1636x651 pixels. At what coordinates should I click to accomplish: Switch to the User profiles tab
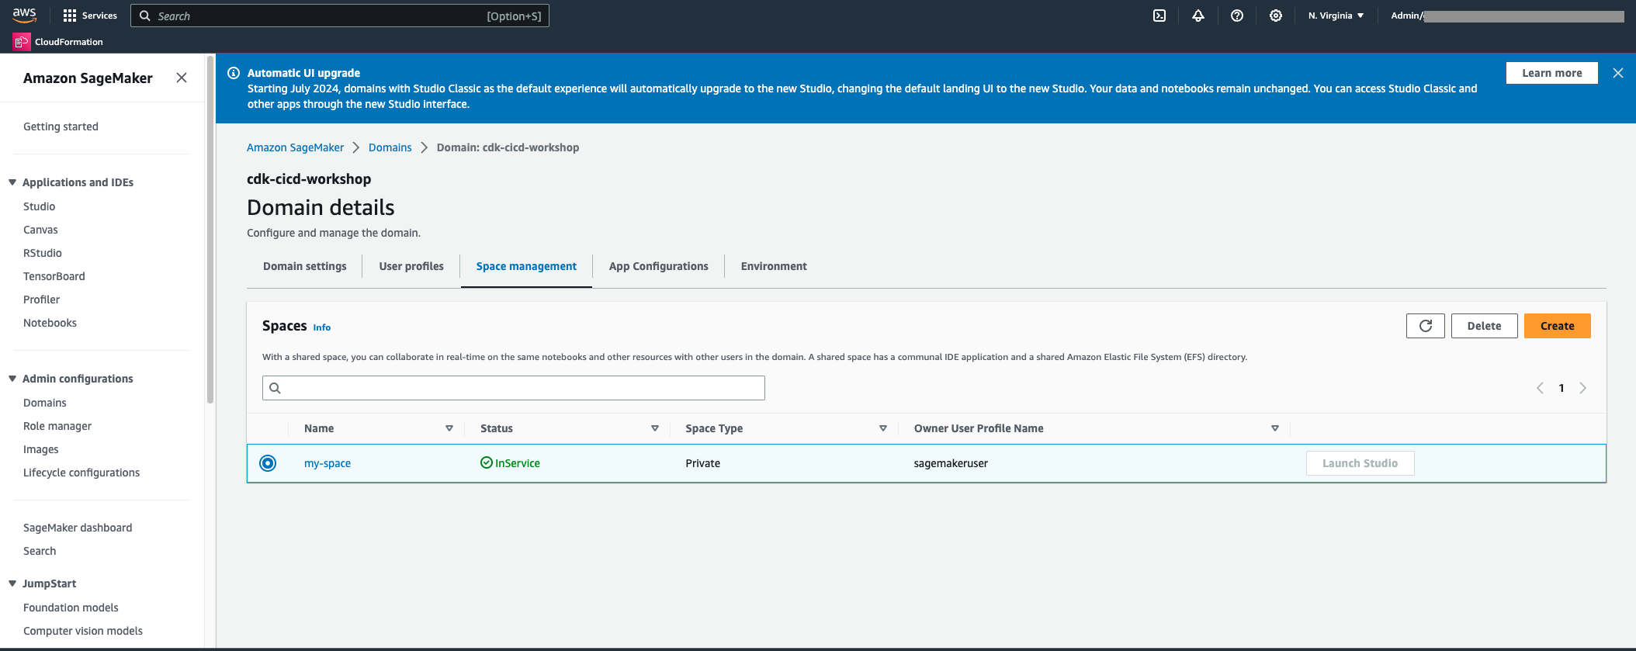click(x=411, y=266)
